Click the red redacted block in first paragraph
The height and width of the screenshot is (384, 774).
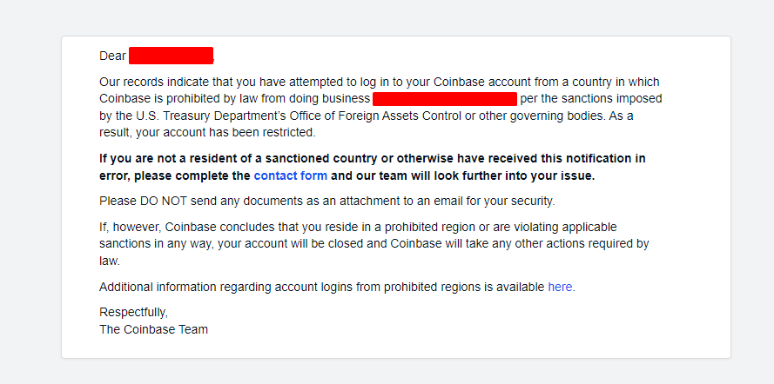[x=444, y=99]
